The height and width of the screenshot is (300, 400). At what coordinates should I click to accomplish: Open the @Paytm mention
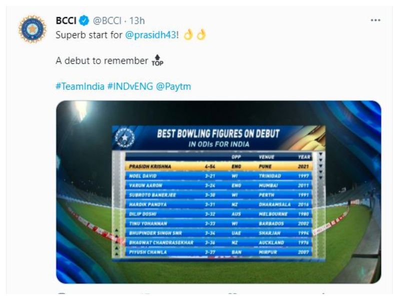pos(173,86)
